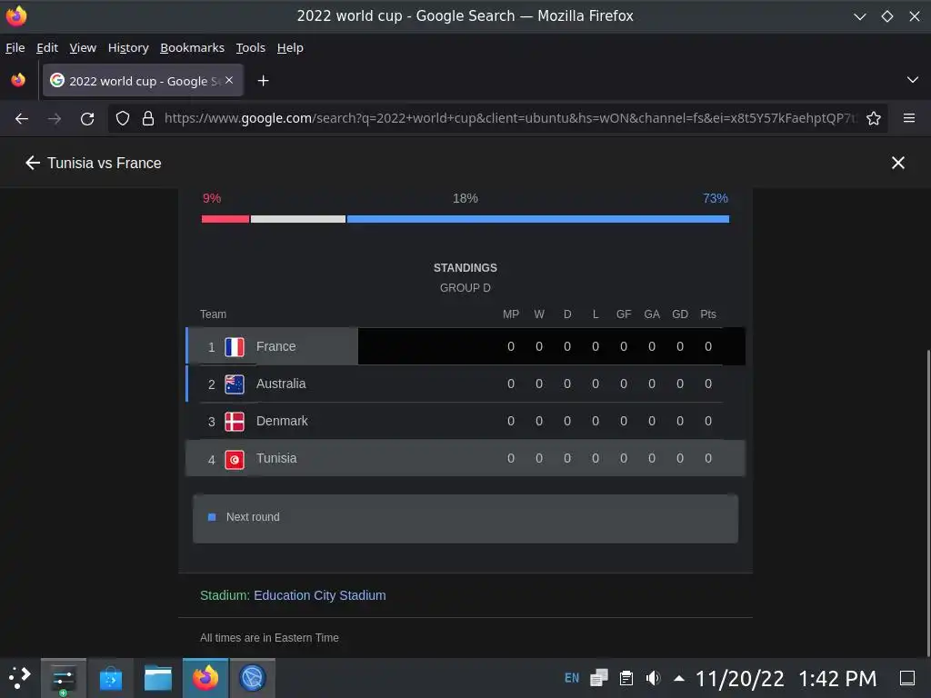Select the France standings row

pyautogui.click(x=465, y=346)
